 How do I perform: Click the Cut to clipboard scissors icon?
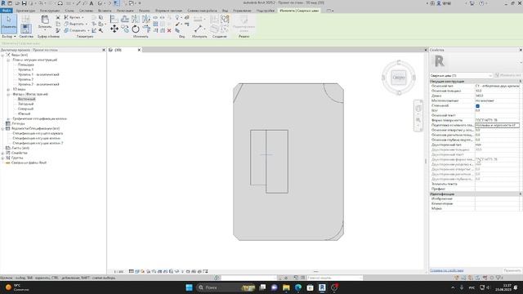(58, 17)
